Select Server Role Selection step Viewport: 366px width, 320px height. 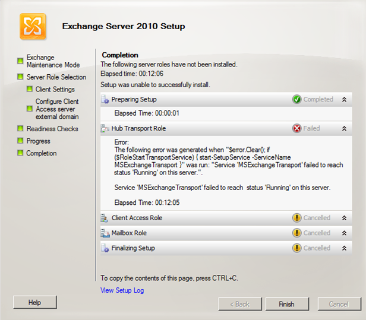56,77
